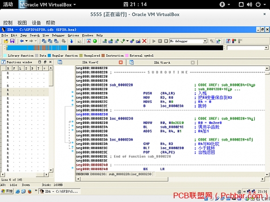The width and height of the screenshot is (270, 202).
Task: Click the first chart icon after green circle
Action: tap(105, 41)
